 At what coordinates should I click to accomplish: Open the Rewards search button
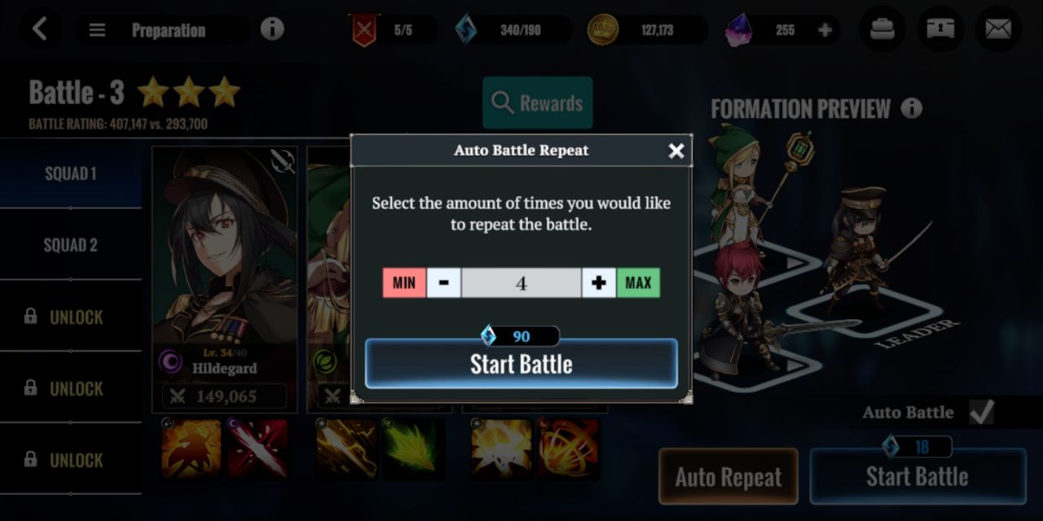click(538, 103)
